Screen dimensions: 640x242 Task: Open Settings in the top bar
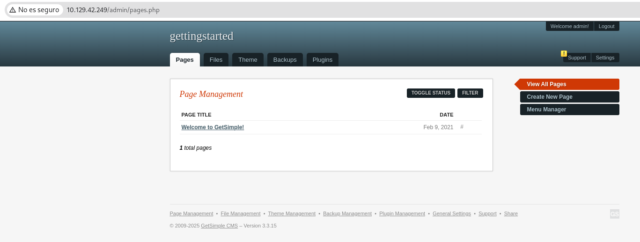605,58
